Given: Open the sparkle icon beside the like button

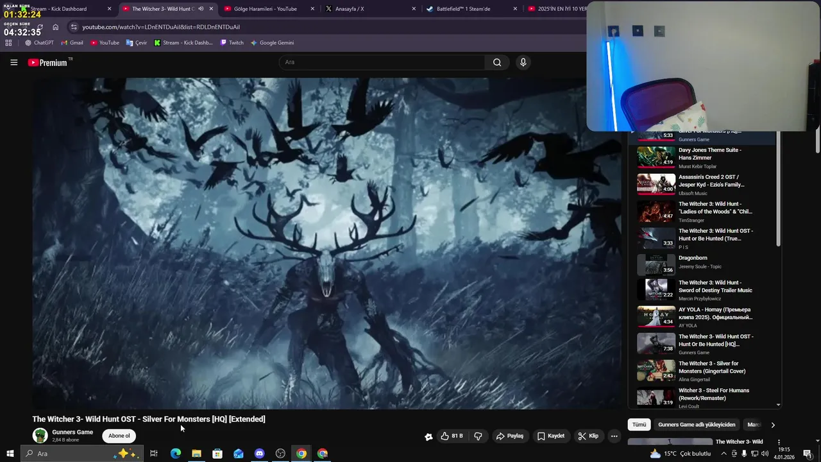Looking at the screenshot, I should click(428, 436).
